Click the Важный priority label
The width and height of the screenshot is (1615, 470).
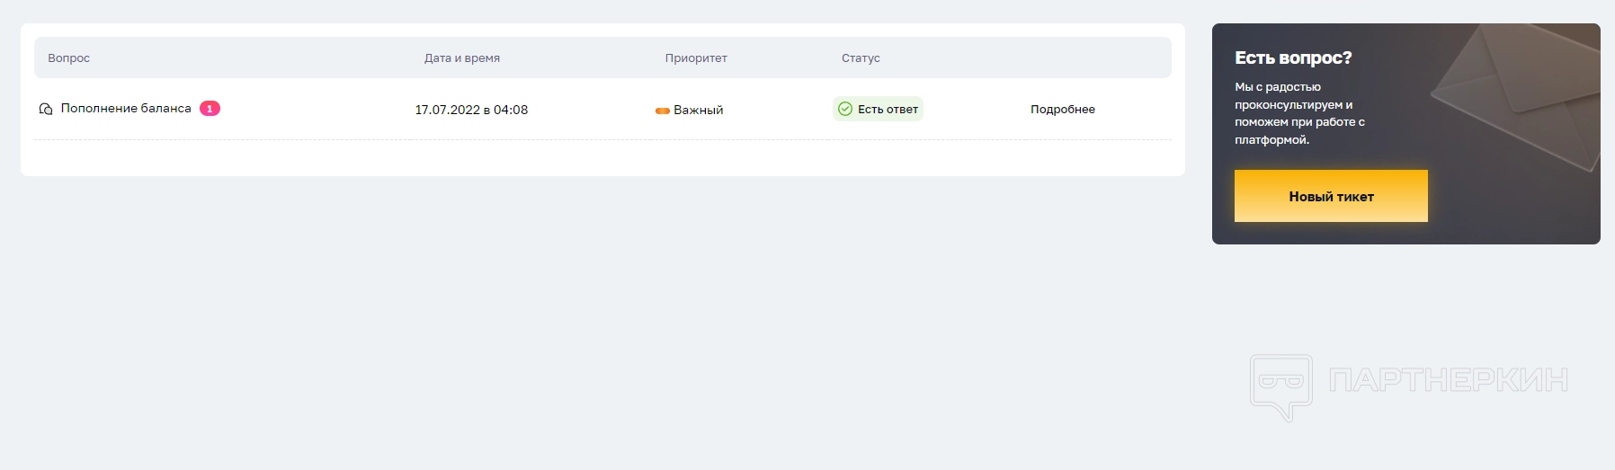click(x=698, y=111)
